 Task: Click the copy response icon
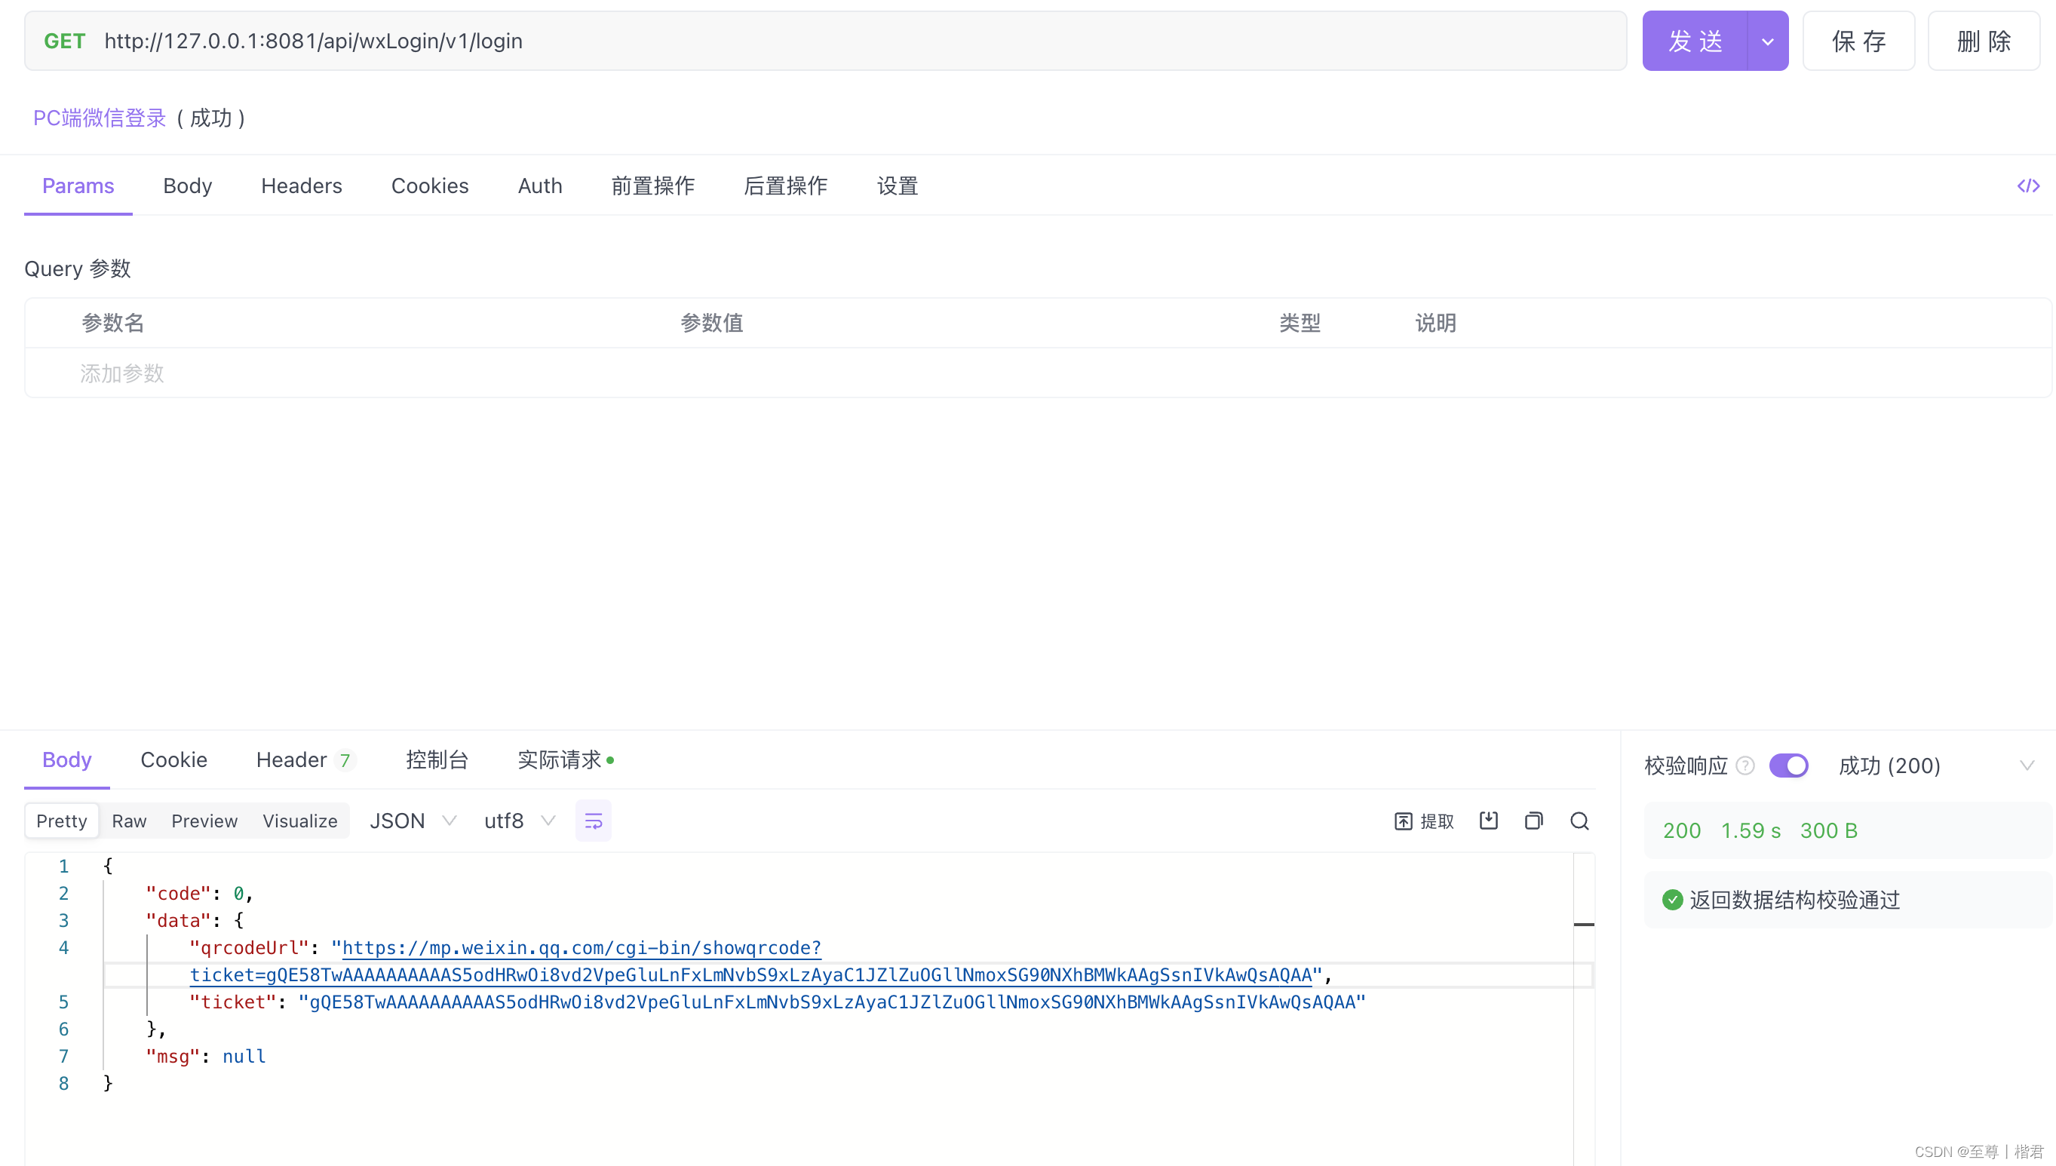(x=1535, y=820)
